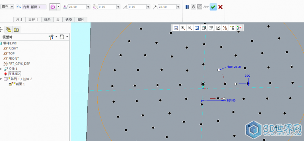Image resolution: width=304 pixels, height=141 pixels.
Task: Click the member spacing icon beside 20.00
Action: coord(65,7)
